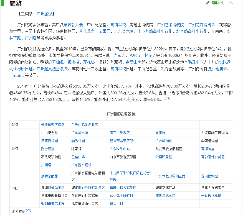The width and height of the screenshot is (243, 215).
Task: Open the 潘鹤雕塑艺术园 link
Action: (x=53, y=204)
